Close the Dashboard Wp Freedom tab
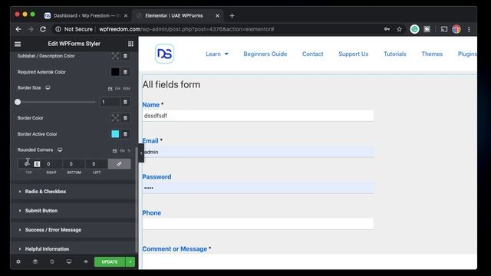 click(x=126, y=15)
